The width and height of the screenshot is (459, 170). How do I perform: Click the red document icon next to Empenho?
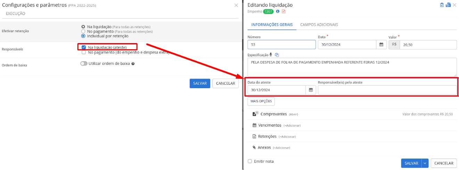pos(284,11)
